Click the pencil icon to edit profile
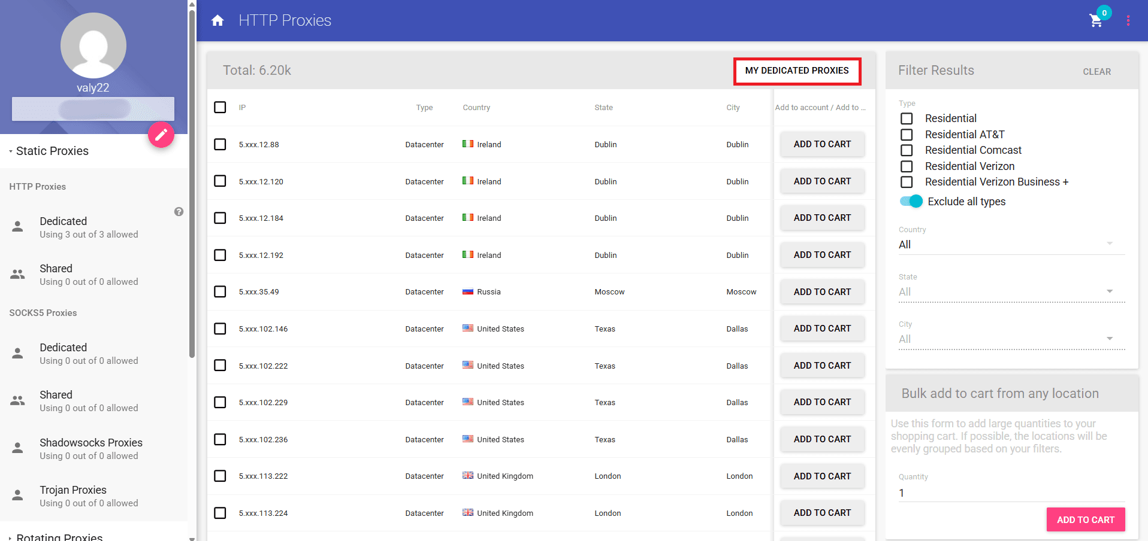Viewport: 1148px width, 541px height. pos(161,135)
